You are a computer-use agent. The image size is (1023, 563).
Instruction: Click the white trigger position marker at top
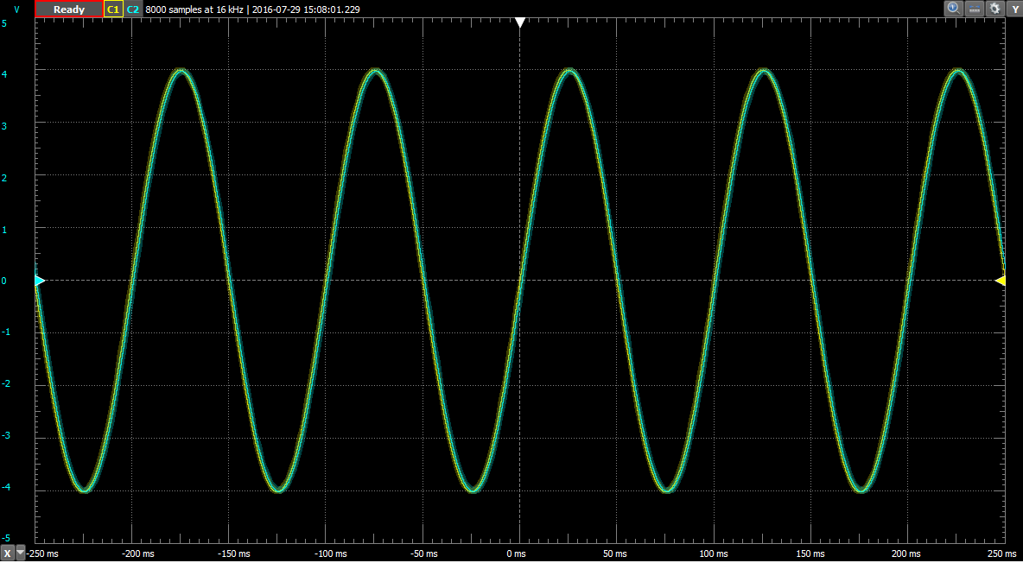(x=520, y=22)
